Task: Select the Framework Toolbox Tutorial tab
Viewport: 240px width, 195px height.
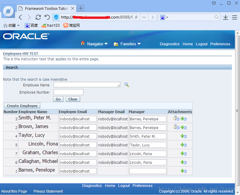Action: pyautogui.click(x=46, y=8)
